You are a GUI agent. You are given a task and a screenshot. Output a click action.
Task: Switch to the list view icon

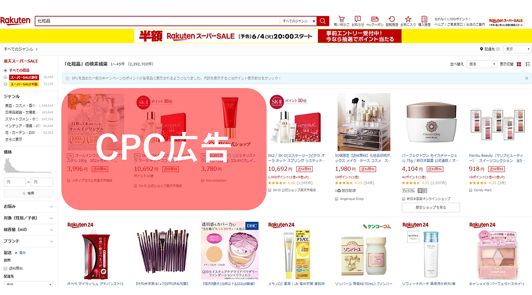click(x=528, y=64)
